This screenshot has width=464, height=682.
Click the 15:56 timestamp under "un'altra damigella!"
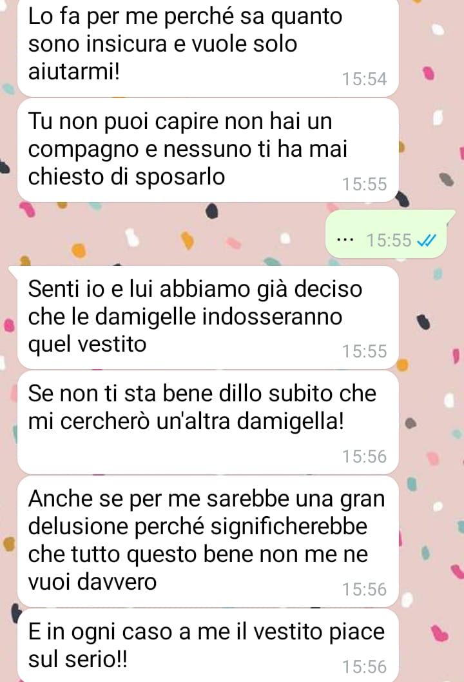tap(364, 457)
